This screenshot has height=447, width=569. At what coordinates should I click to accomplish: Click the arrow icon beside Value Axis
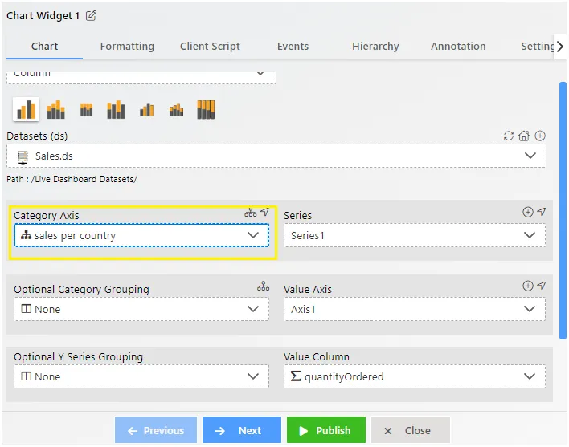pyautogui.click(x=542, y=286)
